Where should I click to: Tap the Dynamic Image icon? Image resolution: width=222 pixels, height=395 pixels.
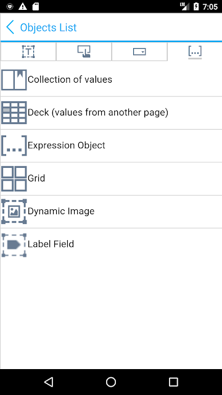[x=14, y=211]
